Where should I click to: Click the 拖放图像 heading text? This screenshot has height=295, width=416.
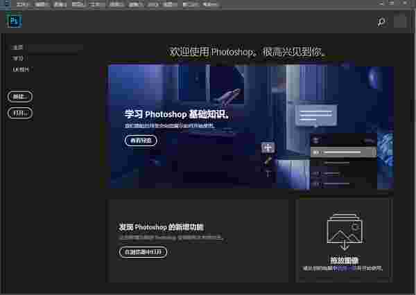345,260
